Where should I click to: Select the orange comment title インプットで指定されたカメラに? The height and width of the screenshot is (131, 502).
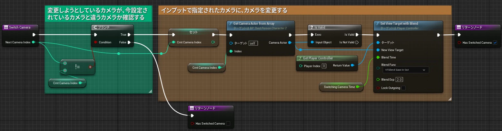tap(224, 11)
